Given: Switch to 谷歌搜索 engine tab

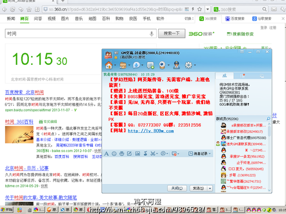Looking at the screenshot, I should coord(262,19).
